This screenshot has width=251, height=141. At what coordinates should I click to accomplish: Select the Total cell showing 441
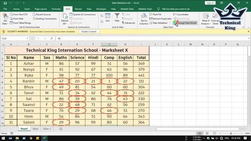(141, 75)
